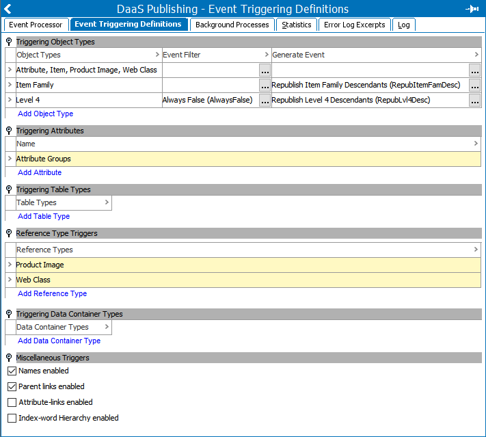This screenshot has width=486, height=437.
Task: Toggle the Parent links enabled checkbox
Action: (12, 387)
